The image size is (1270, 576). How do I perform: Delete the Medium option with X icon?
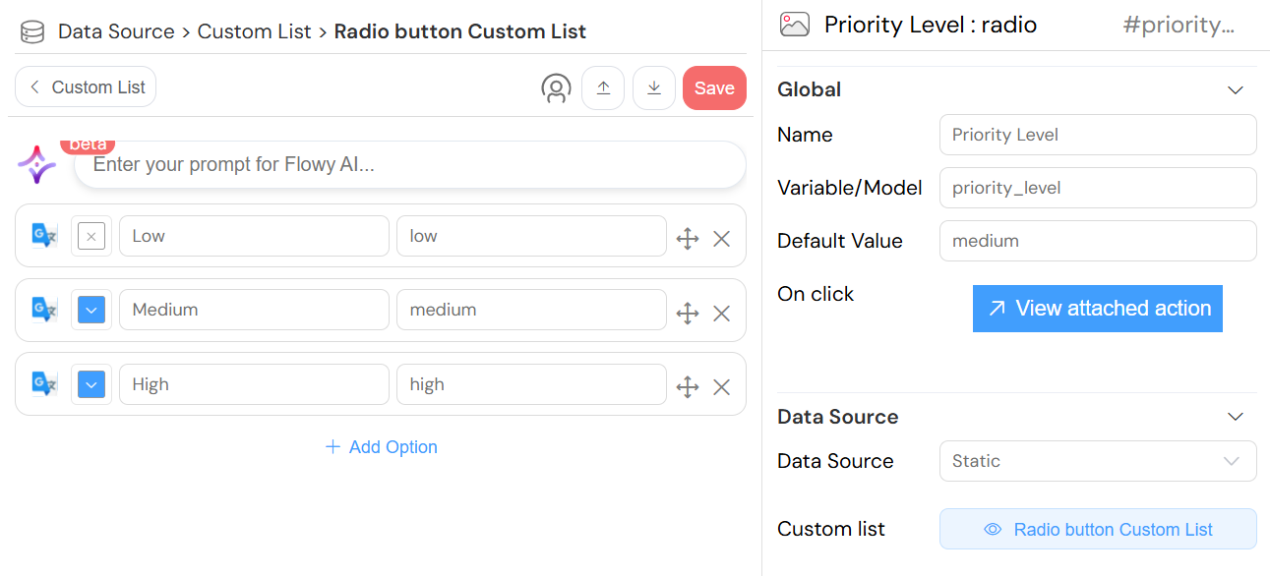click(x=721, y=313)
